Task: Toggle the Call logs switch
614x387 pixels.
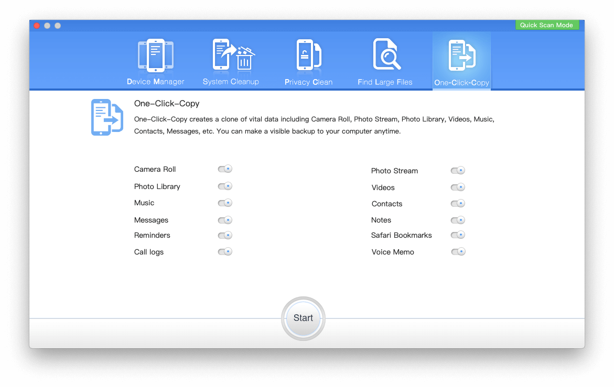Action: pyautogui.click(x=225, y=252)
